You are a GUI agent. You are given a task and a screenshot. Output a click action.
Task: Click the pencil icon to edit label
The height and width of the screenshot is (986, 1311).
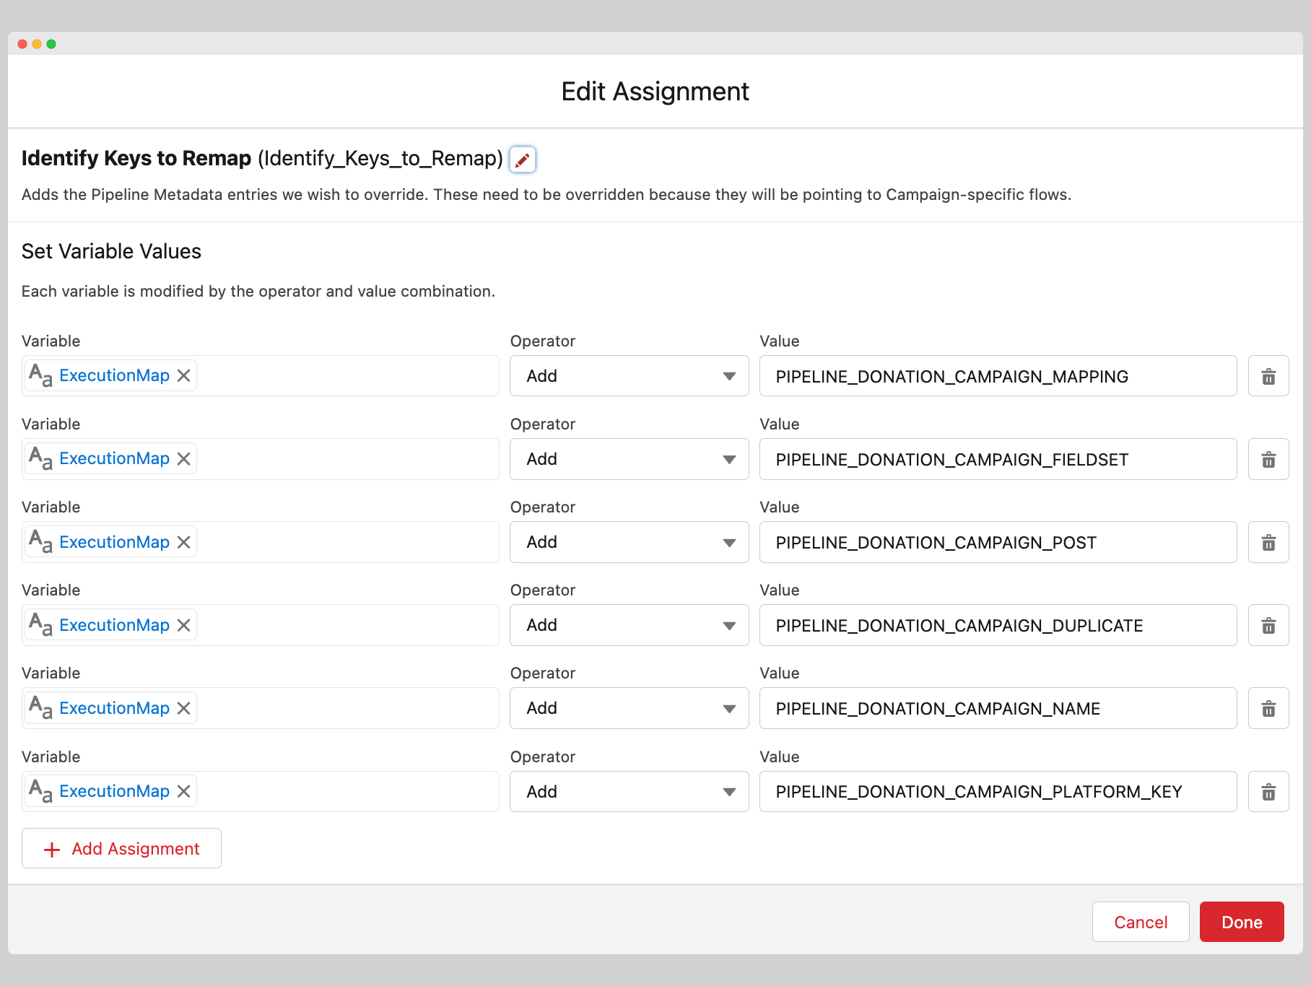[522, 160]
